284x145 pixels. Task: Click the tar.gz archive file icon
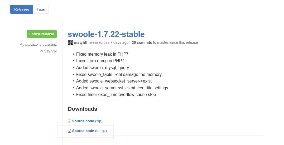[69, 131]
